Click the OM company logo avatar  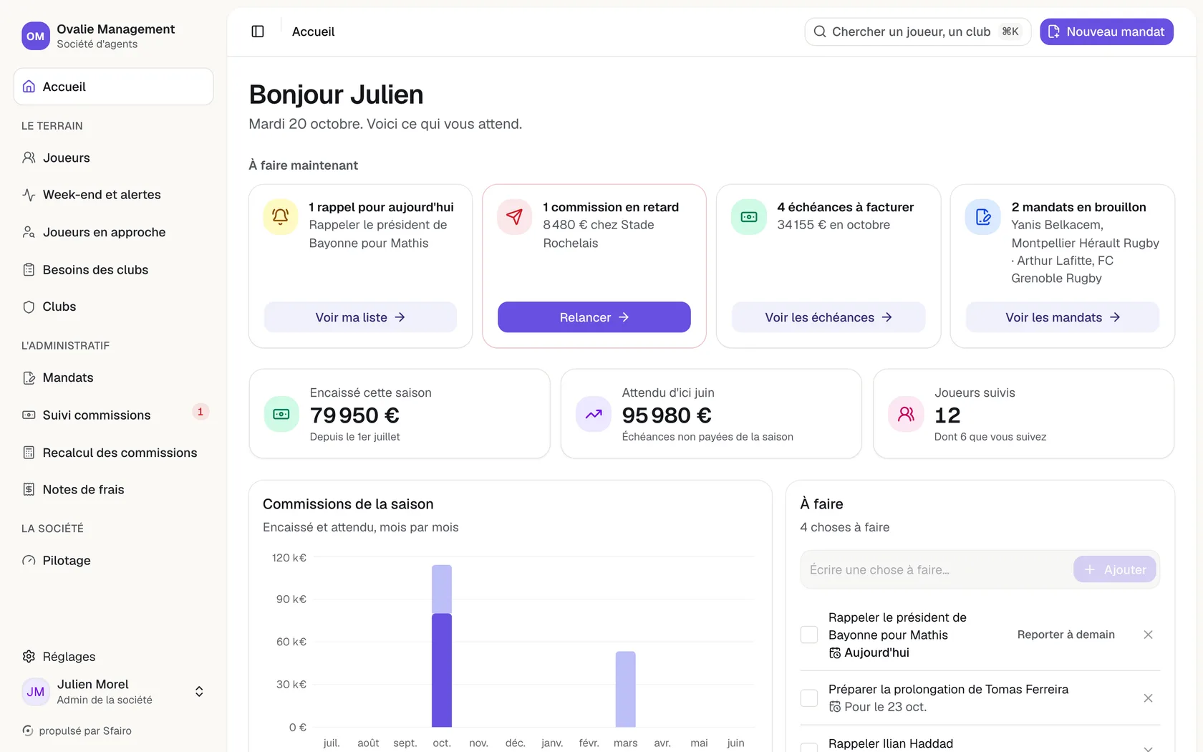(36, 36)
